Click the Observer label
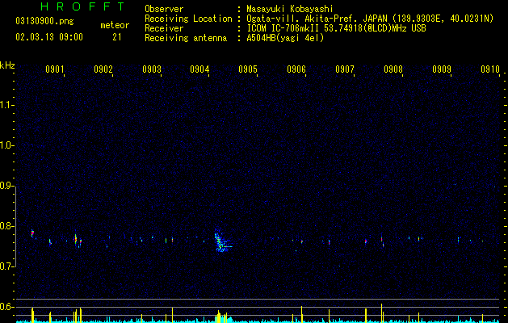The width and height of the screenshot is (508, 323). (164, 9)
